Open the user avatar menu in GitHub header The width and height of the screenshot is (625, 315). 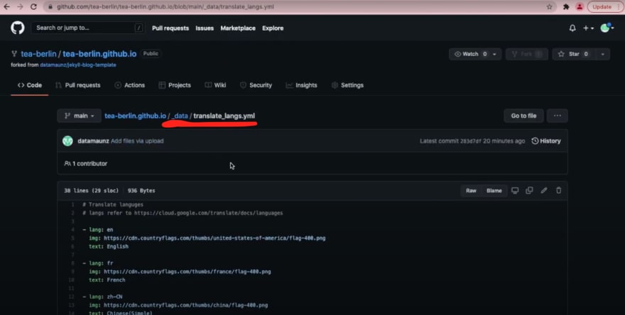607,28
